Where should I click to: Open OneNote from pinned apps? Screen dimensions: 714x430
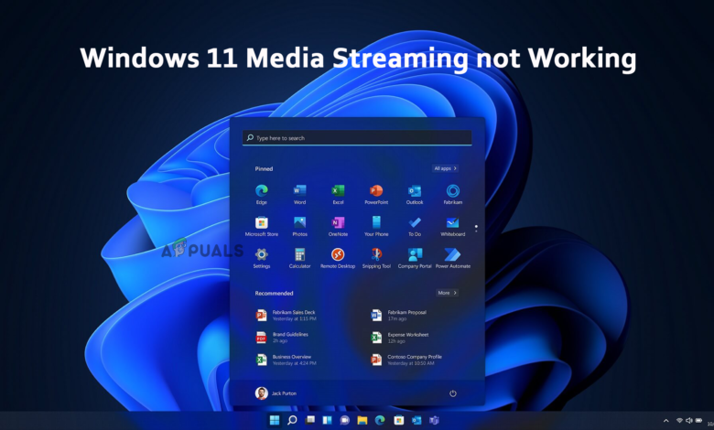pyautogui.click(x=338, y=226)
